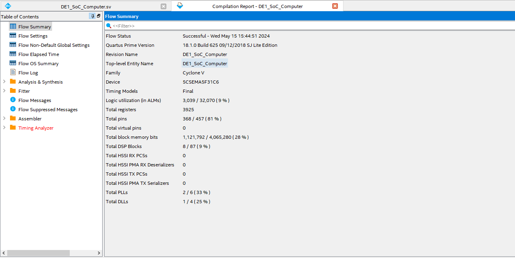Click the folder icon beside Fitter
Screen dimensions: 515x258
pos(13,91)
